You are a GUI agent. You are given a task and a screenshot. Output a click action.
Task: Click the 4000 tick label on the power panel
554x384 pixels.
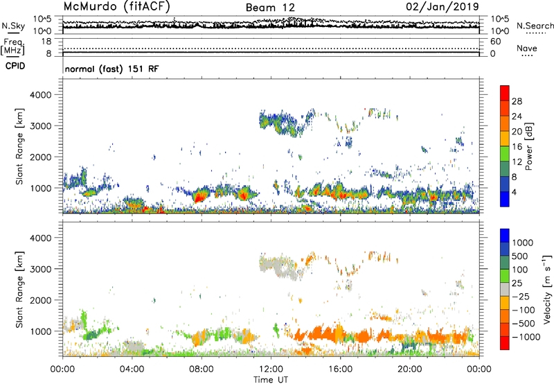click(x=41, y=95)
